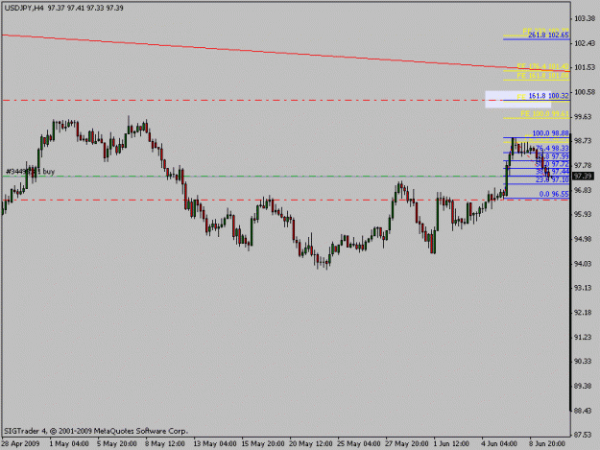
Task: Click the 94.98 price axis label
Action: click(x=585, y=239)
